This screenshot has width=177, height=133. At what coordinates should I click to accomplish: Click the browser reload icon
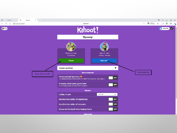click(10, 24)
